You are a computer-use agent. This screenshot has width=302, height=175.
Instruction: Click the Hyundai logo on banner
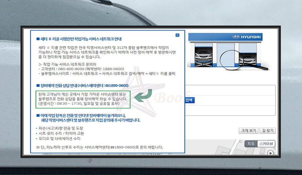coord(247,37)
